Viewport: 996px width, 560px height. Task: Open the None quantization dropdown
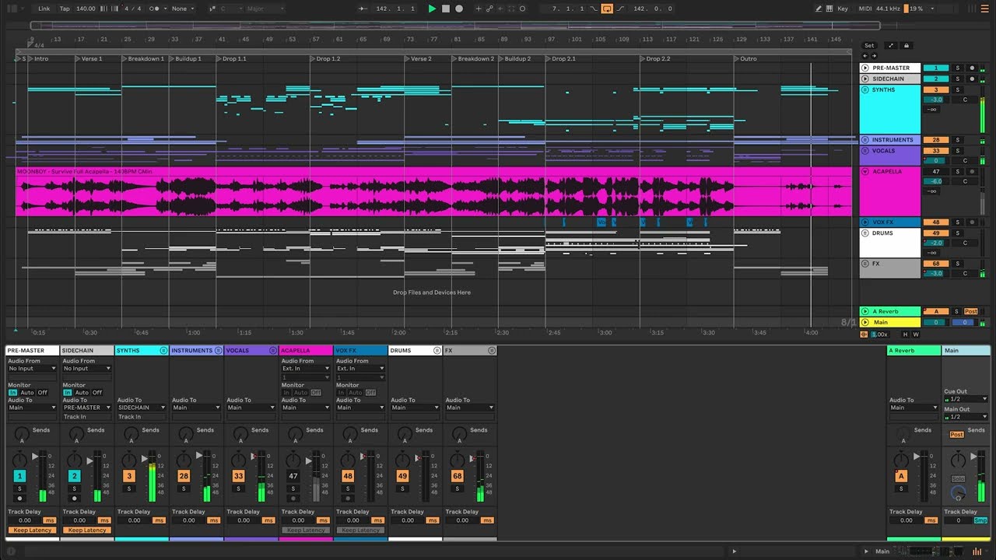coord(183,9)
